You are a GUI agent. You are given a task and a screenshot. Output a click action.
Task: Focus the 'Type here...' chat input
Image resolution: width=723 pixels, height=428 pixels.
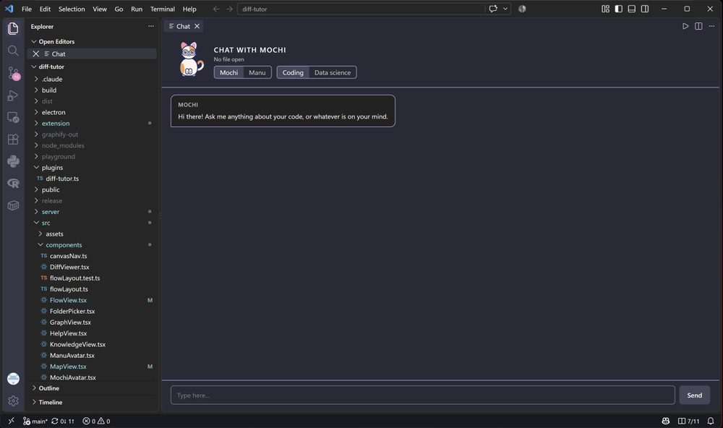pos(423,395)
